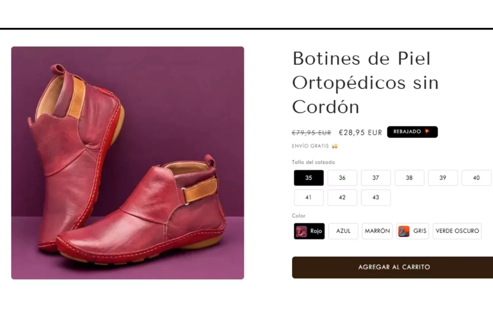The height and width of the screenshot is (311, 493).
Task: Open the red boots product image
Action: click(x=127, y=163)
